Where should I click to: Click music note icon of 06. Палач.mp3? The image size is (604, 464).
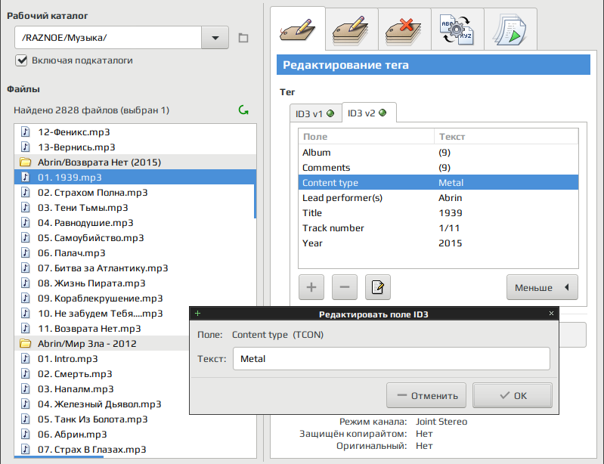(x=26, y=253)
